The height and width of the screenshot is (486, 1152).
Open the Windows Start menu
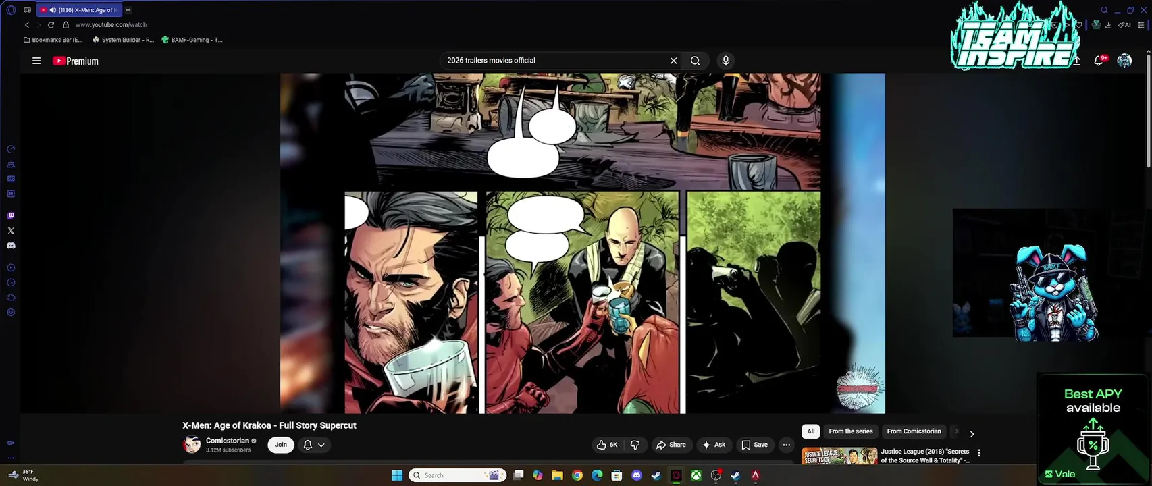[x=397, y=475]
